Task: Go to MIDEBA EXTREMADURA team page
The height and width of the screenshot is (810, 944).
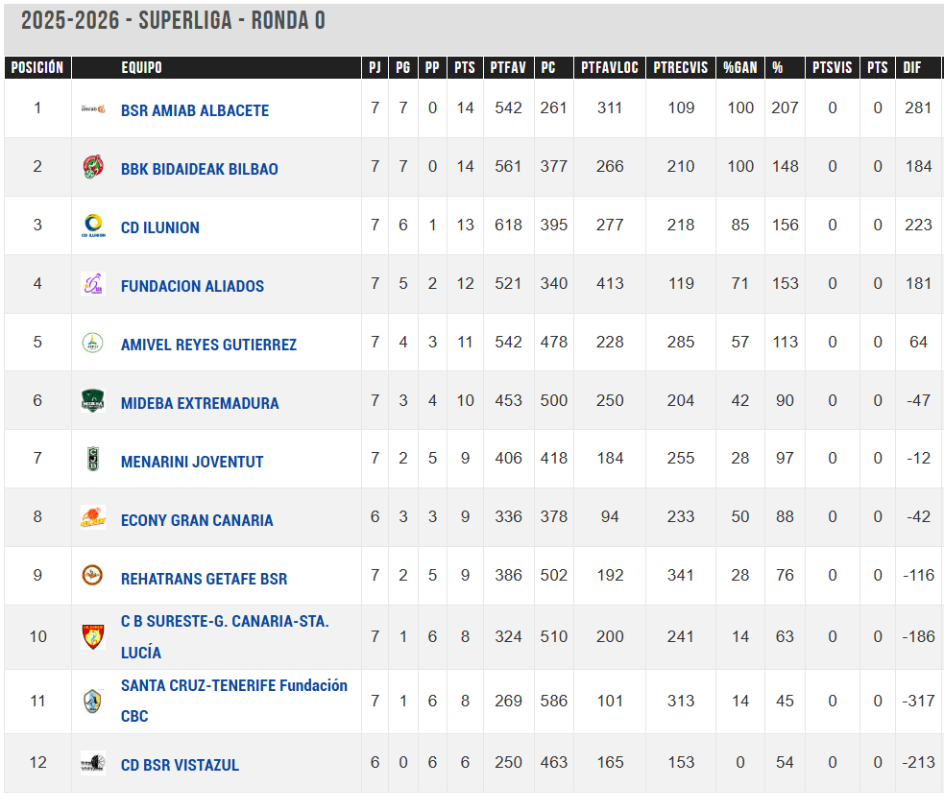Action: coord(200,403)
